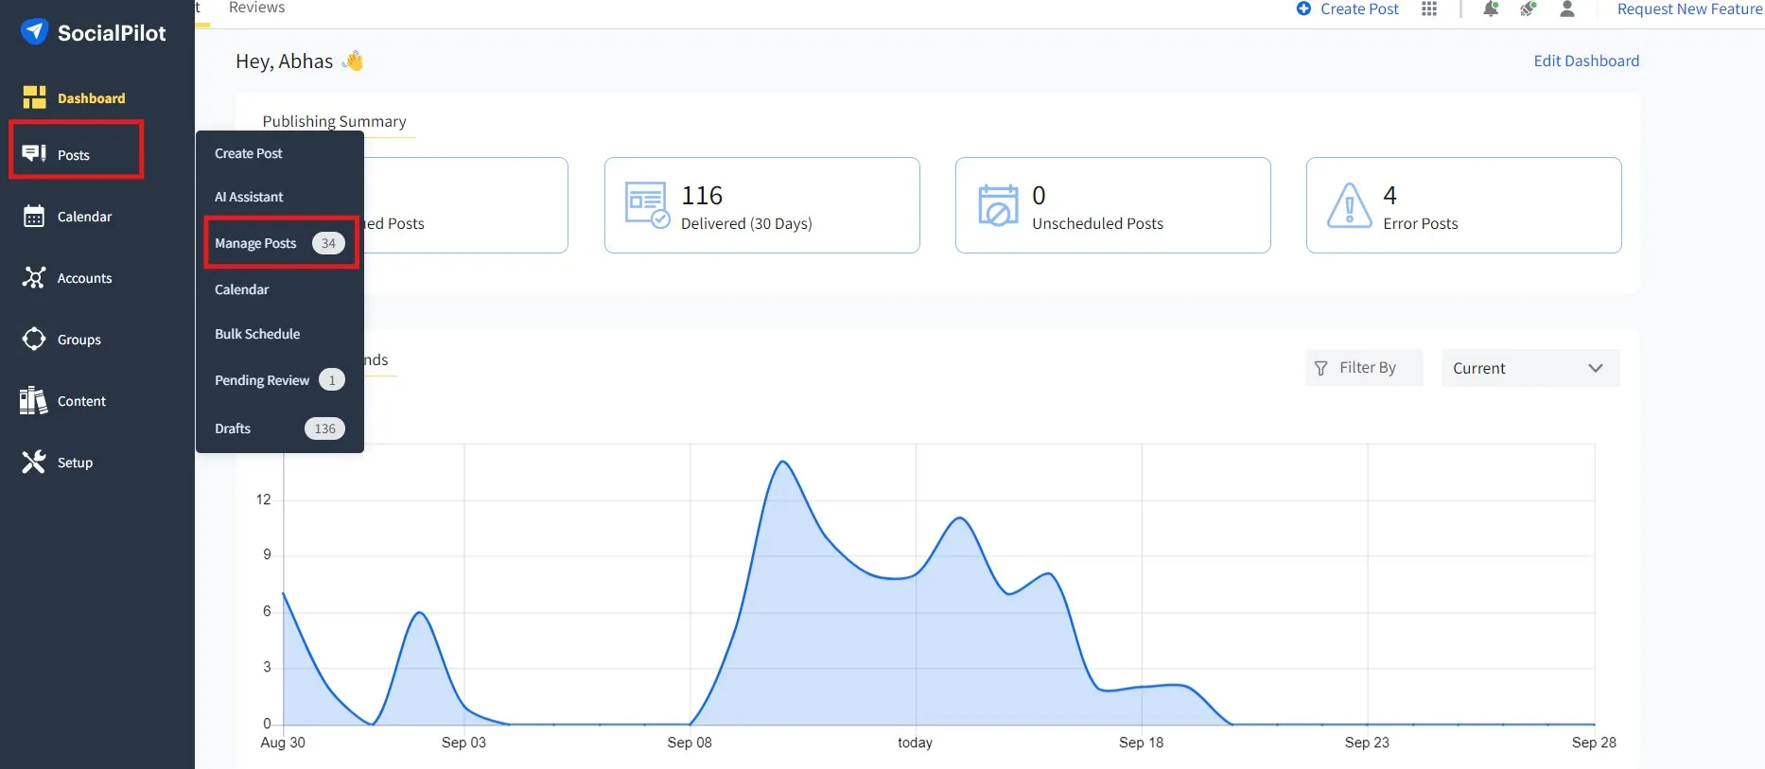Open Calendar from the sidebar icon
The image size is (1765, 769).
(x=34, y=217)
